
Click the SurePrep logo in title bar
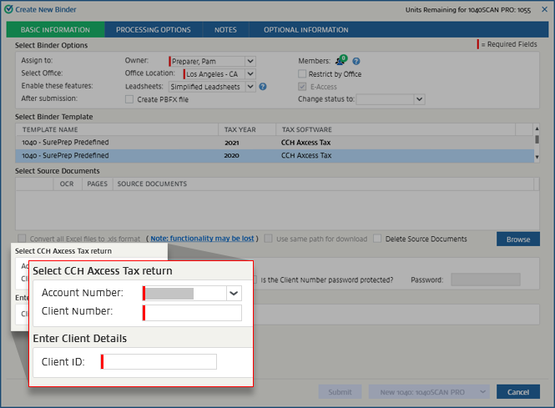coord(8,8)
